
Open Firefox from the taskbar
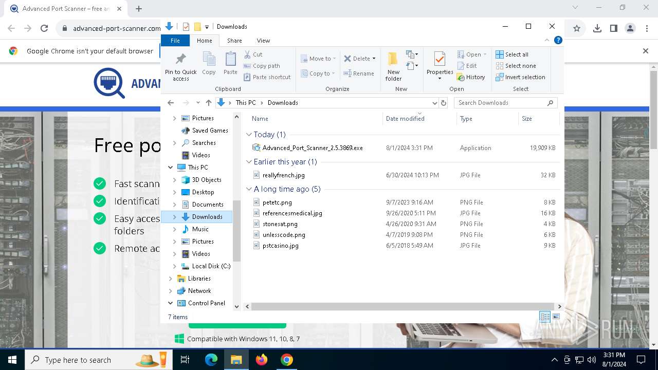pyautogui.click(x=262, y=360)
